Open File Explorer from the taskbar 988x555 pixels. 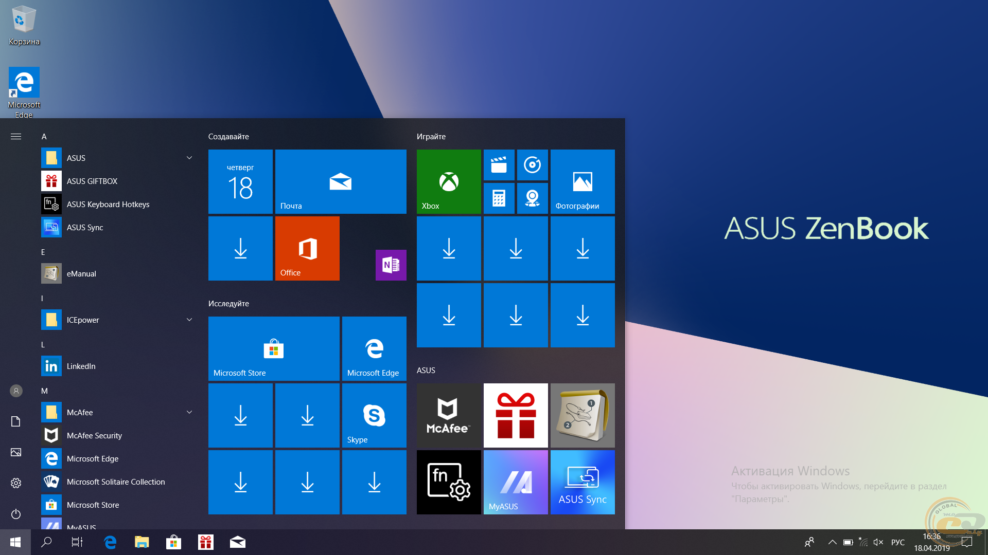(x=142, y=542)
